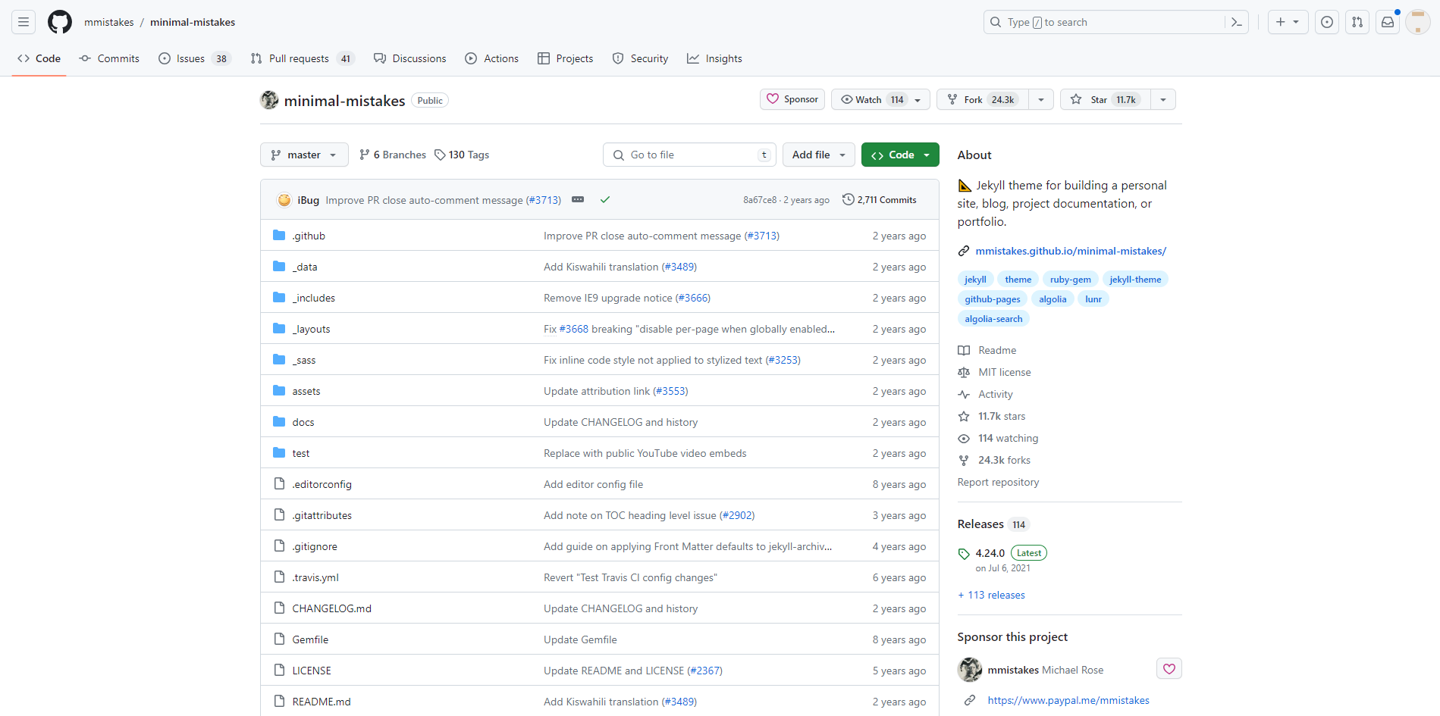The width and height of the screenshot is (1440, 716).
Task: Click the 4.24.0 release tag icon
Action: tap(964, 554)
